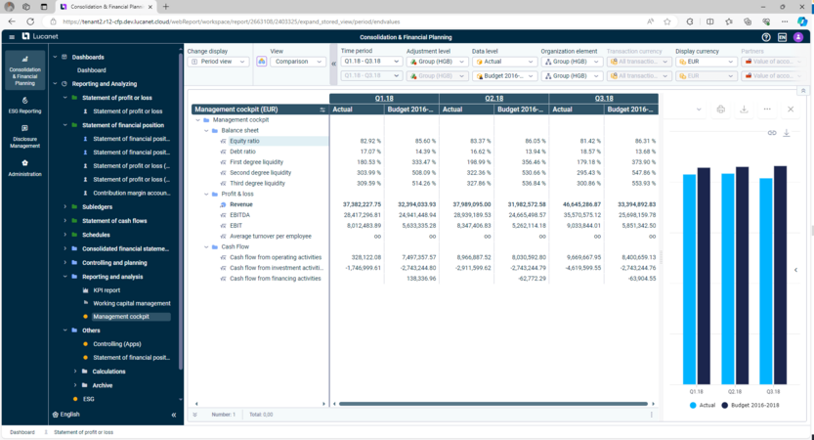This screenshot has width=814, height=440.
Task: Open Administration module
Action: pyautogui.click(x=25, y=168)
